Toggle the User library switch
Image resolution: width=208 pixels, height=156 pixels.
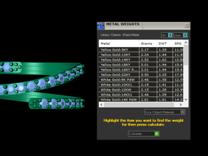[181, 35]
